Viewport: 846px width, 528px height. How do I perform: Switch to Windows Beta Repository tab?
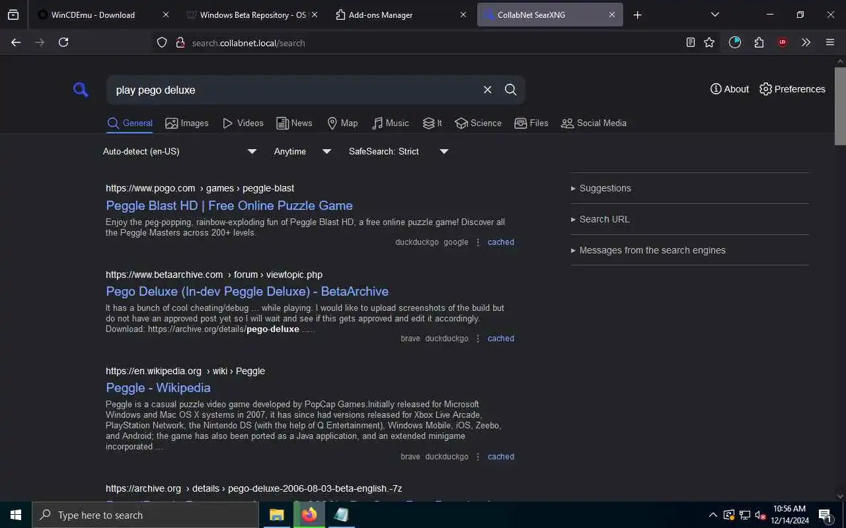252,15
